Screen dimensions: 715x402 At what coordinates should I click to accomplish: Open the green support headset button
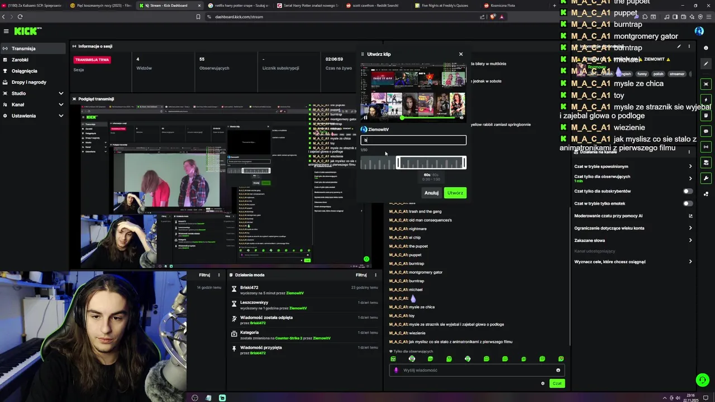tap(702, 380)
